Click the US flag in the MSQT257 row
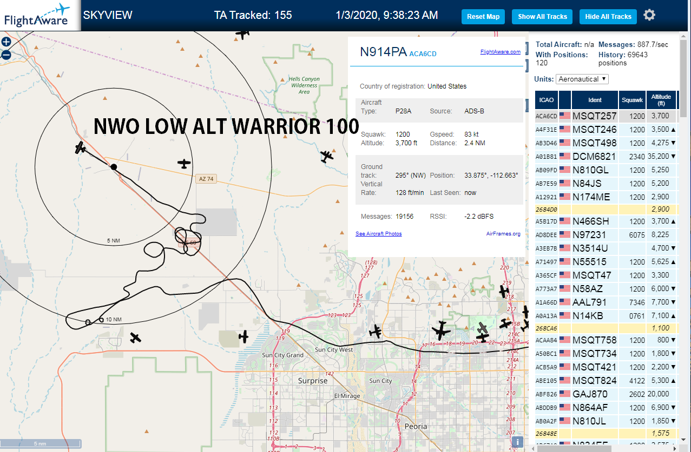 [x=565, y=116]
